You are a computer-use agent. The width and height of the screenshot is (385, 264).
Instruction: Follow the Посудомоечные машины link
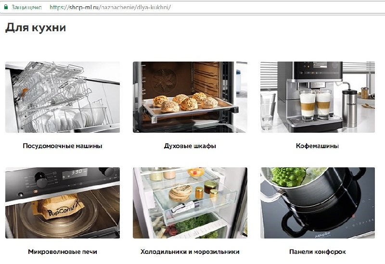click(x=63, y=146)
